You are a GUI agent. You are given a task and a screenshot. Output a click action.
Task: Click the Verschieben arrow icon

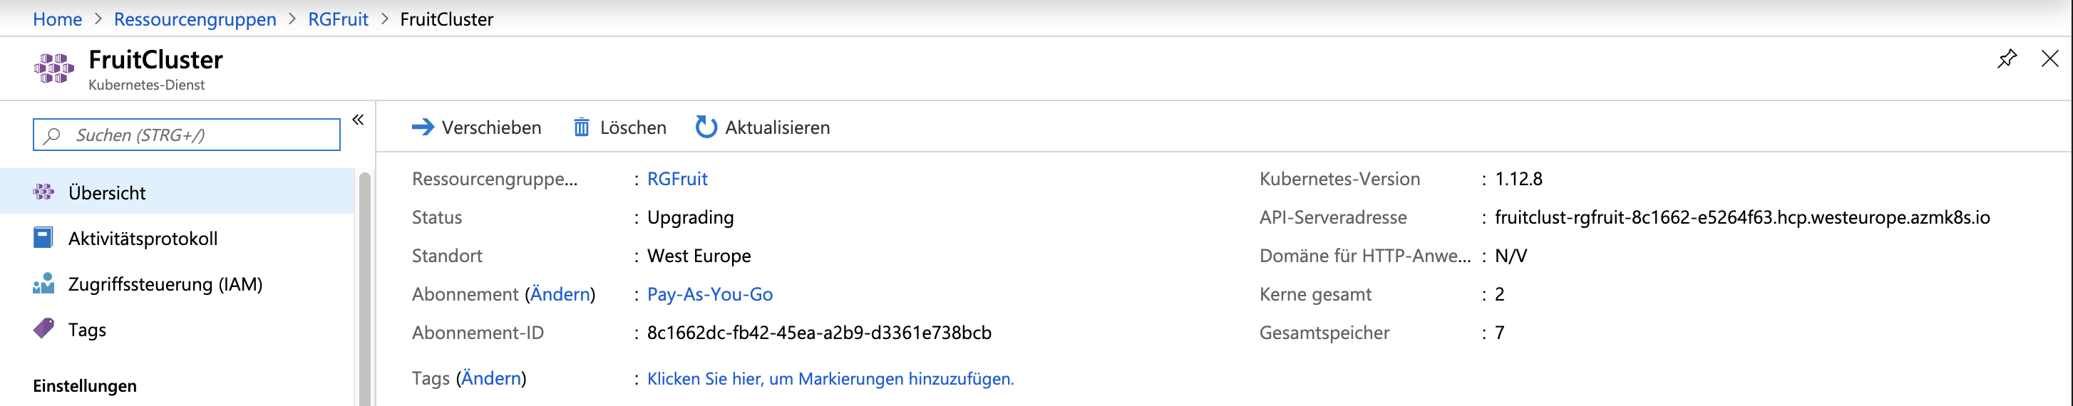click(423, 127)
